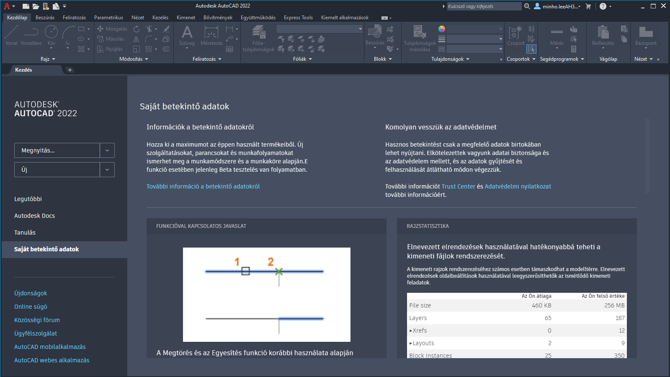Expand the Blokk panel dropdown
Image resolution: width=670 pixels, height=377 pixels.
coord(383,59)
